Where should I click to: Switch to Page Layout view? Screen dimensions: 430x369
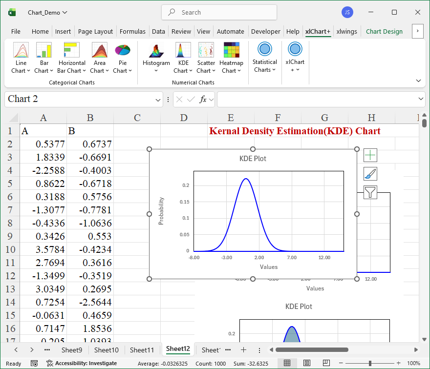point(306,363)
